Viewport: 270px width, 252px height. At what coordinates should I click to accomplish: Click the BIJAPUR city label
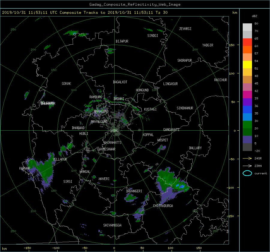tap(122, 41)
